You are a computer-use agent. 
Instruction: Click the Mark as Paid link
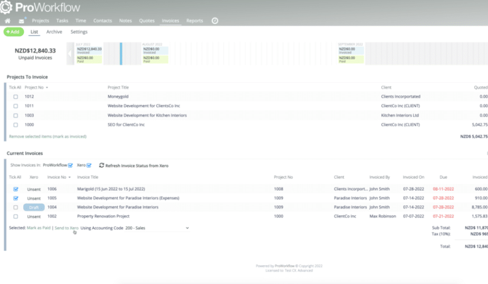(38, 228)
